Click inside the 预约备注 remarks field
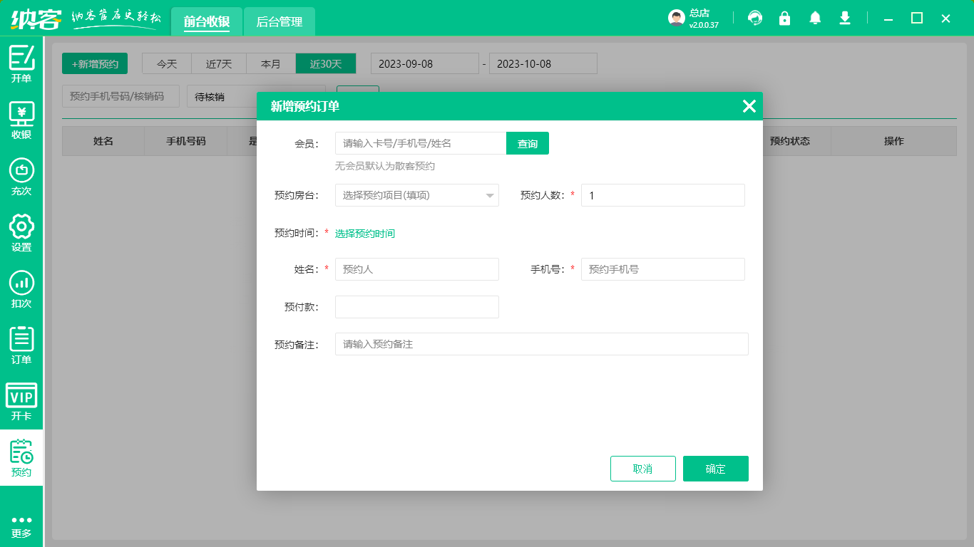The width and height of the screenshot is (974, 547). (541, 344)
